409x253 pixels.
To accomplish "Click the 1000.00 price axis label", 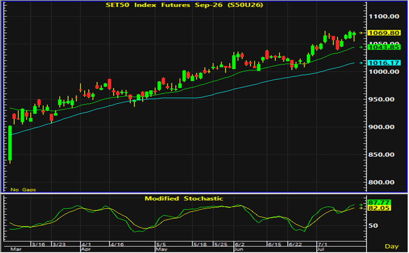I will tap(383, 72).
